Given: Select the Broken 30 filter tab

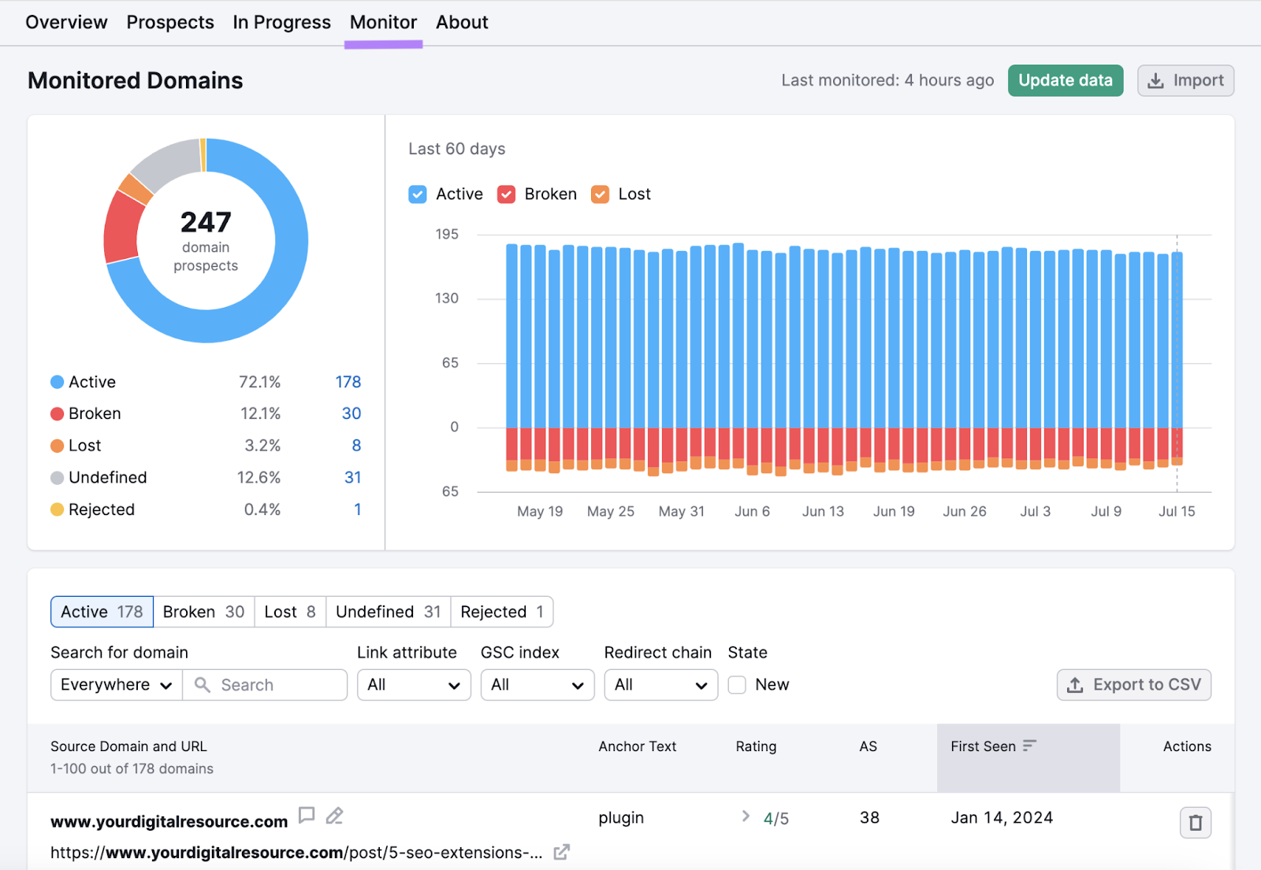Looking at the screenshot, I should [x=203, y=611].
